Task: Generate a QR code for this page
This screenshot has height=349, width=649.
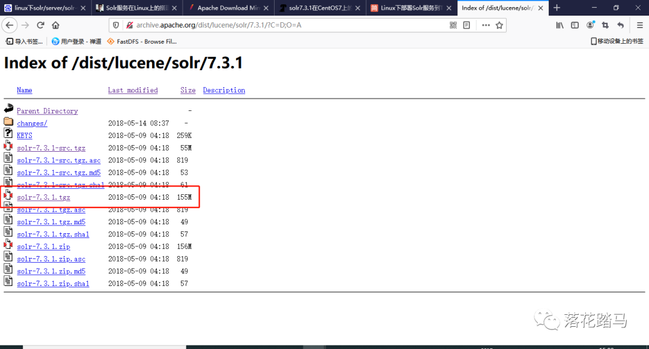Action: (453, 25)
